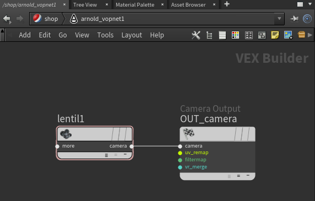
Task: Toggle grid points display icon
Action: point(249,35)
